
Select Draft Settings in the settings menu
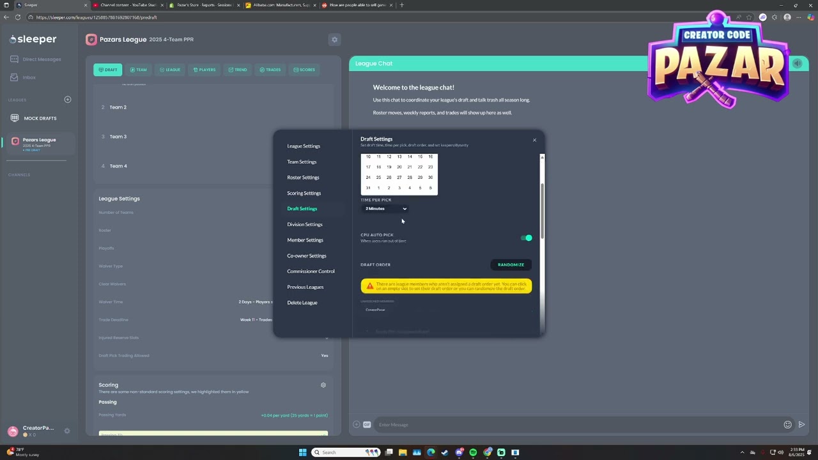pos(302,209)
